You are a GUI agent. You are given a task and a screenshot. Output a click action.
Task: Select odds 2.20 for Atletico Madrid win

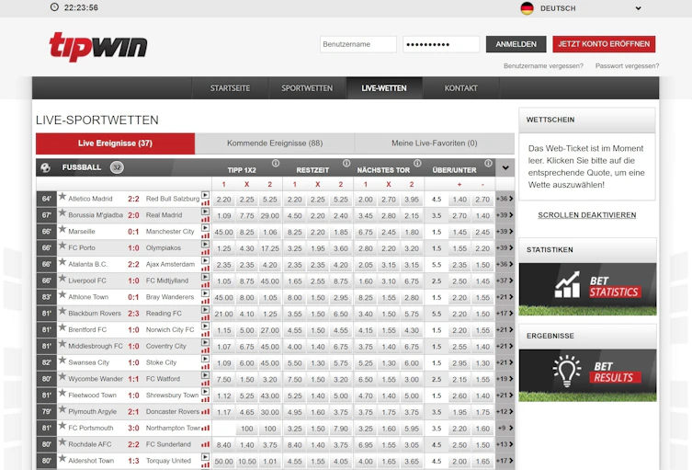(x=223, y=199)
